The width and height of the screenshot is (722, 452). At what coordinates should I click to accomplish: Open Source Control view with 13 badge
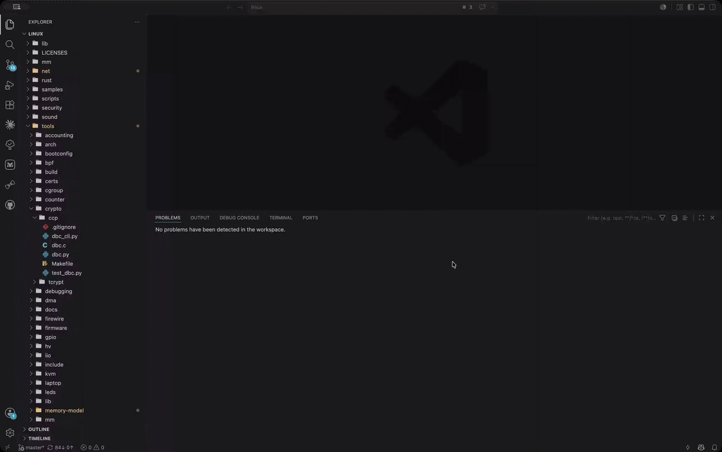(10, 65)
